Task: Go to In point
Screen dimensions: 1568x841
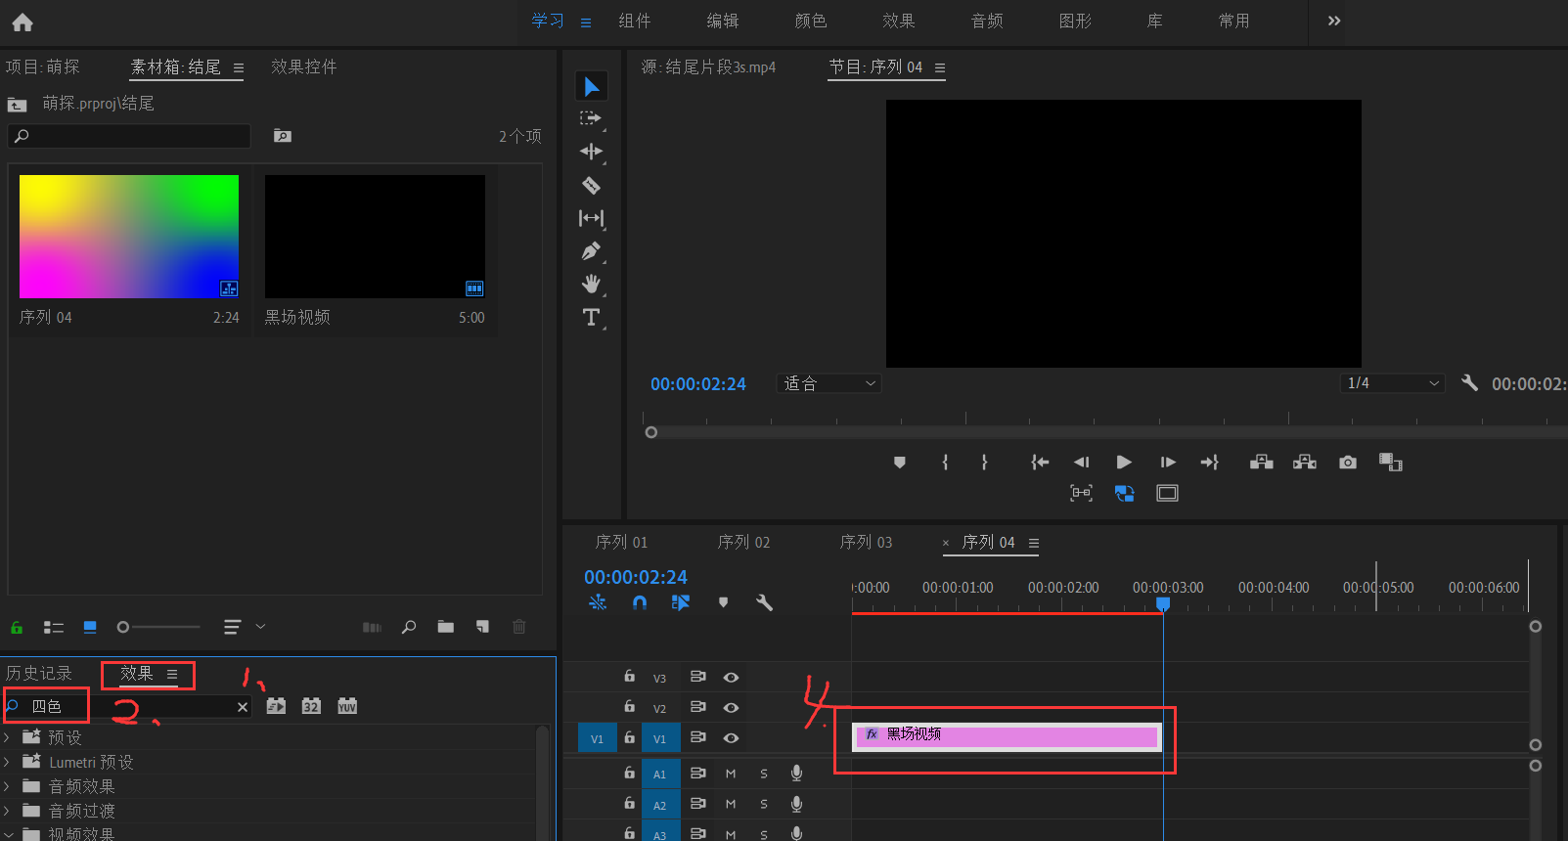Action: click(1040, 463)
